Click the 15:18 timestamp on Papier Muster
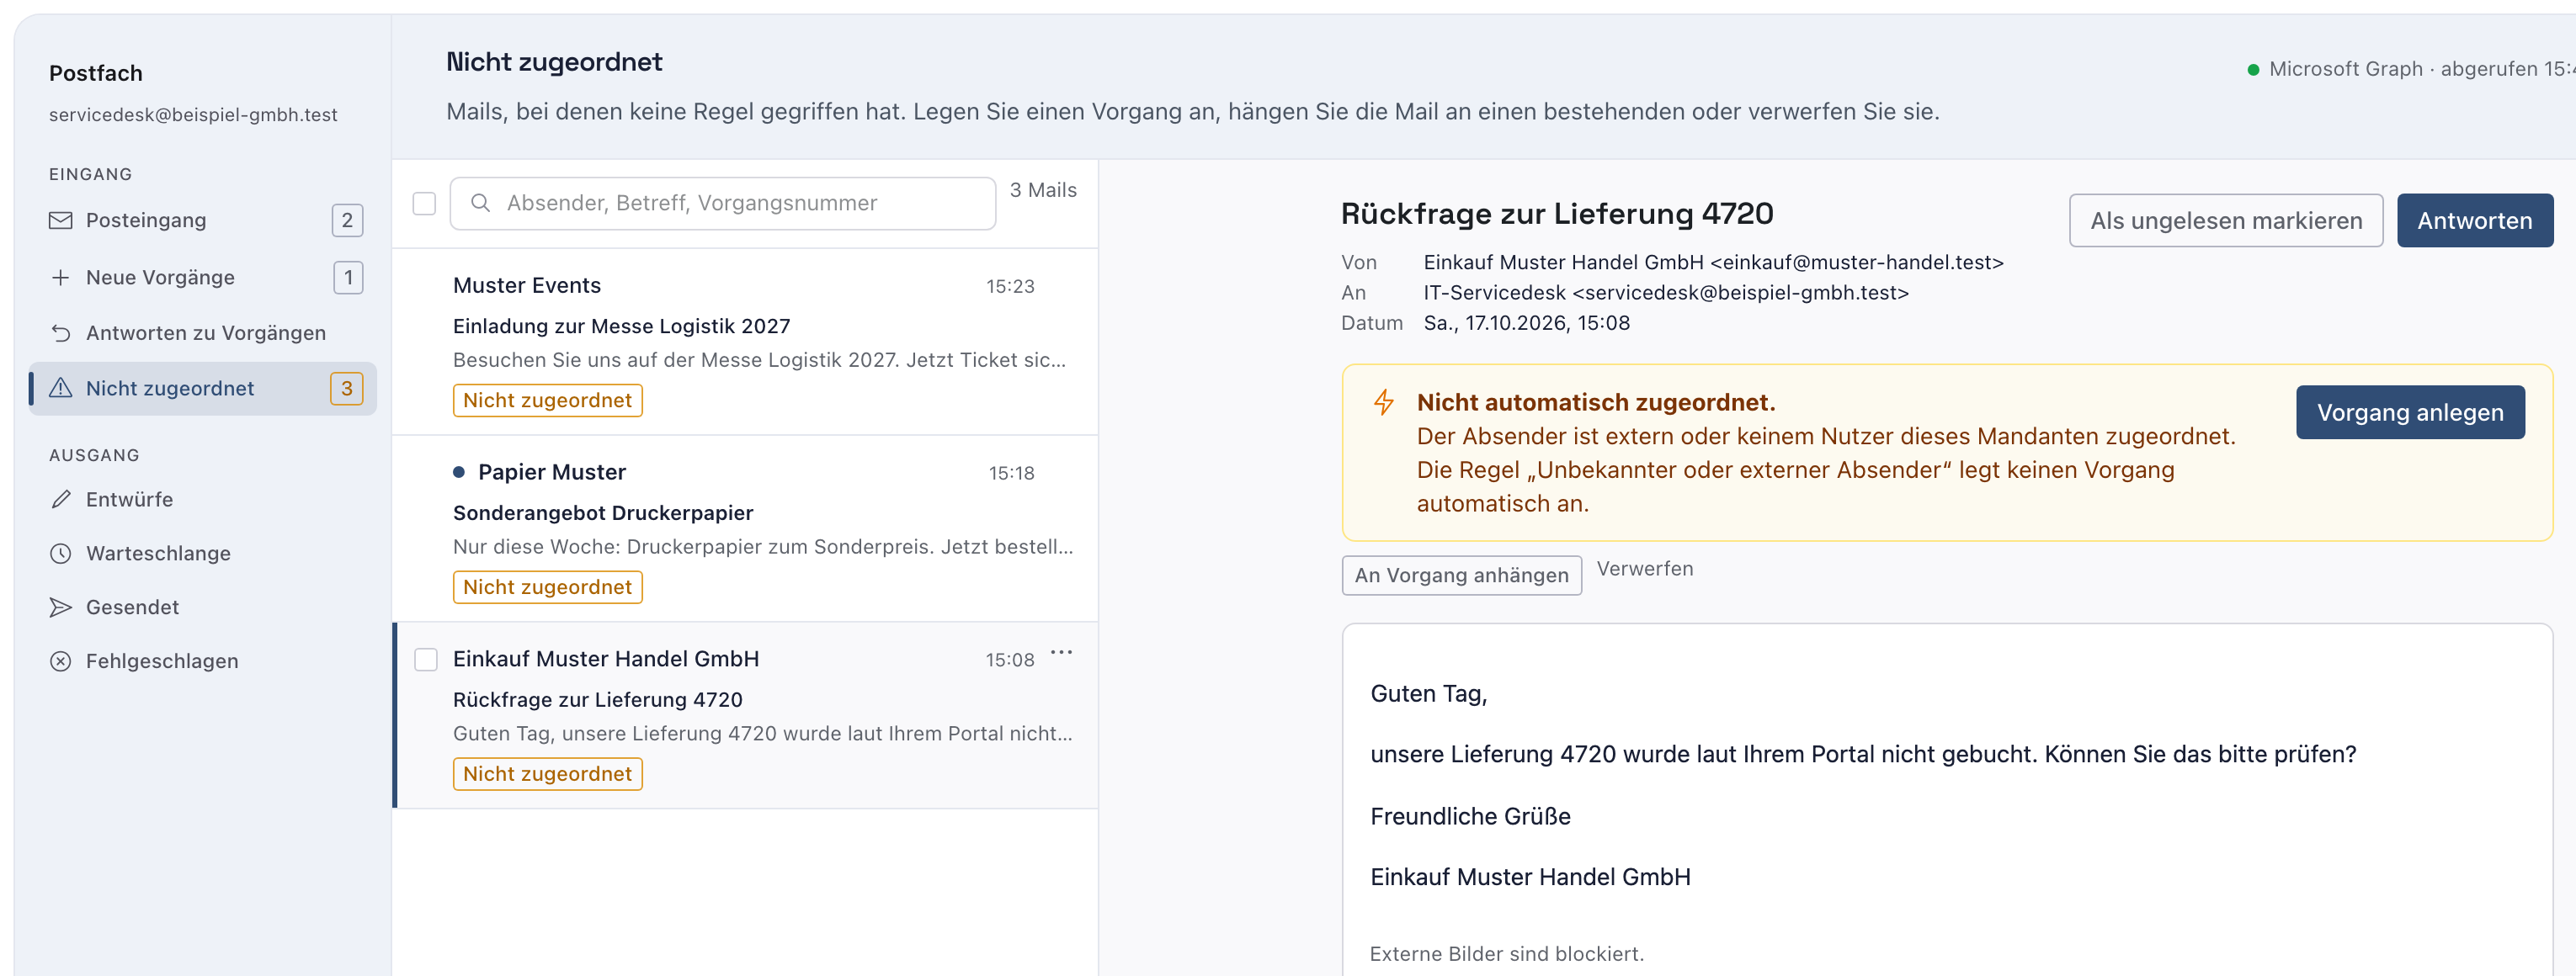Screen dimensions: 2576x976 [1011, 473]
